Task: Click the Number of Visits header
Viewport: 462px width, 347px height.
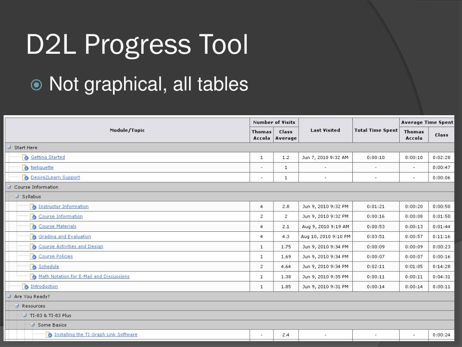Action: (274, 122)
